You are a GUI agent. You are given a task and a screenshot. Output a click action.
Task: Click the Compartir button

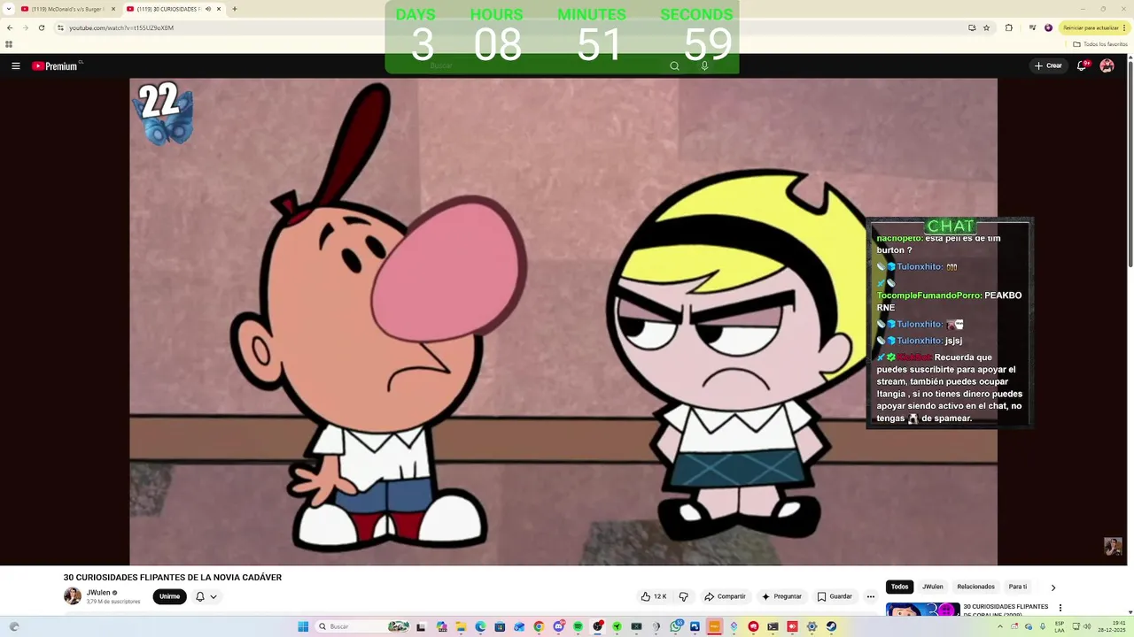pos(725,596)
